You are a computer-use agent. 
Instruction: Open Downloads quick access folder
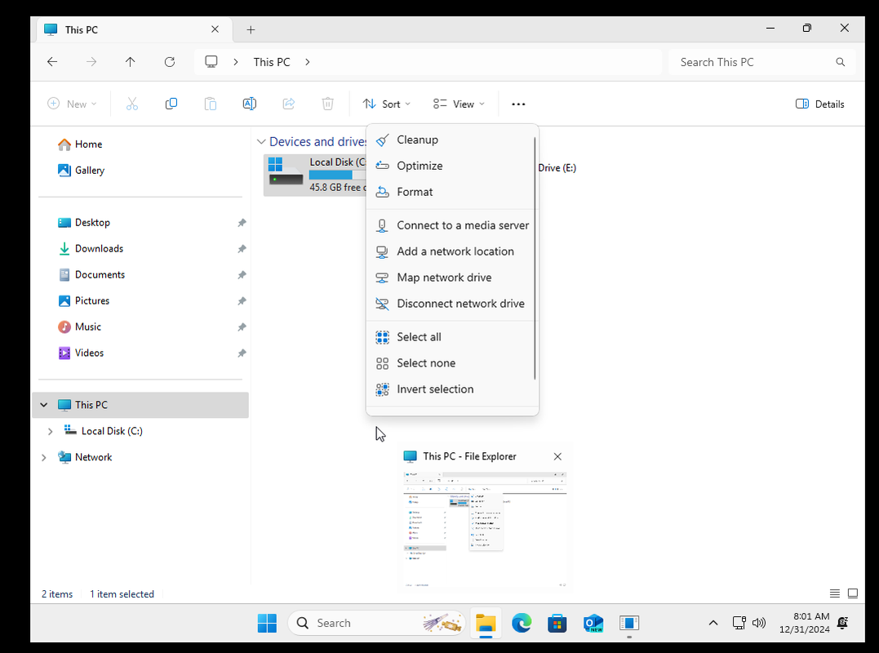point(140,249)
